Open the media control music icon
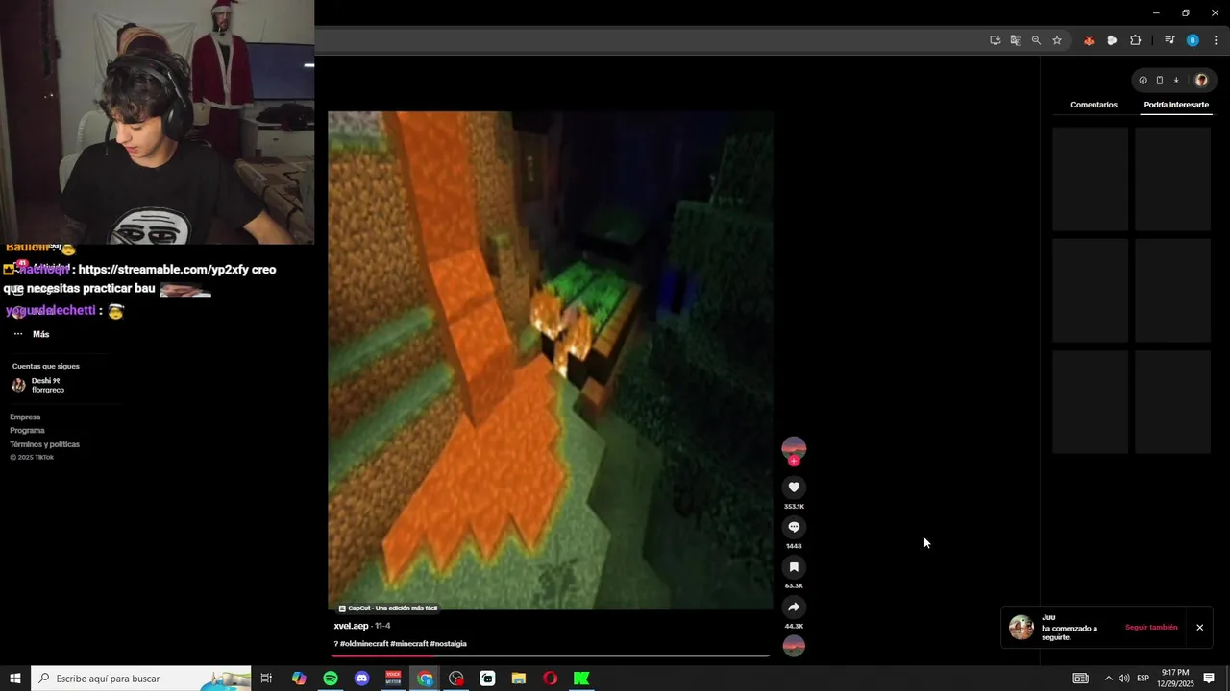The image size is (1230, 691). click(x=1169, y=40)
